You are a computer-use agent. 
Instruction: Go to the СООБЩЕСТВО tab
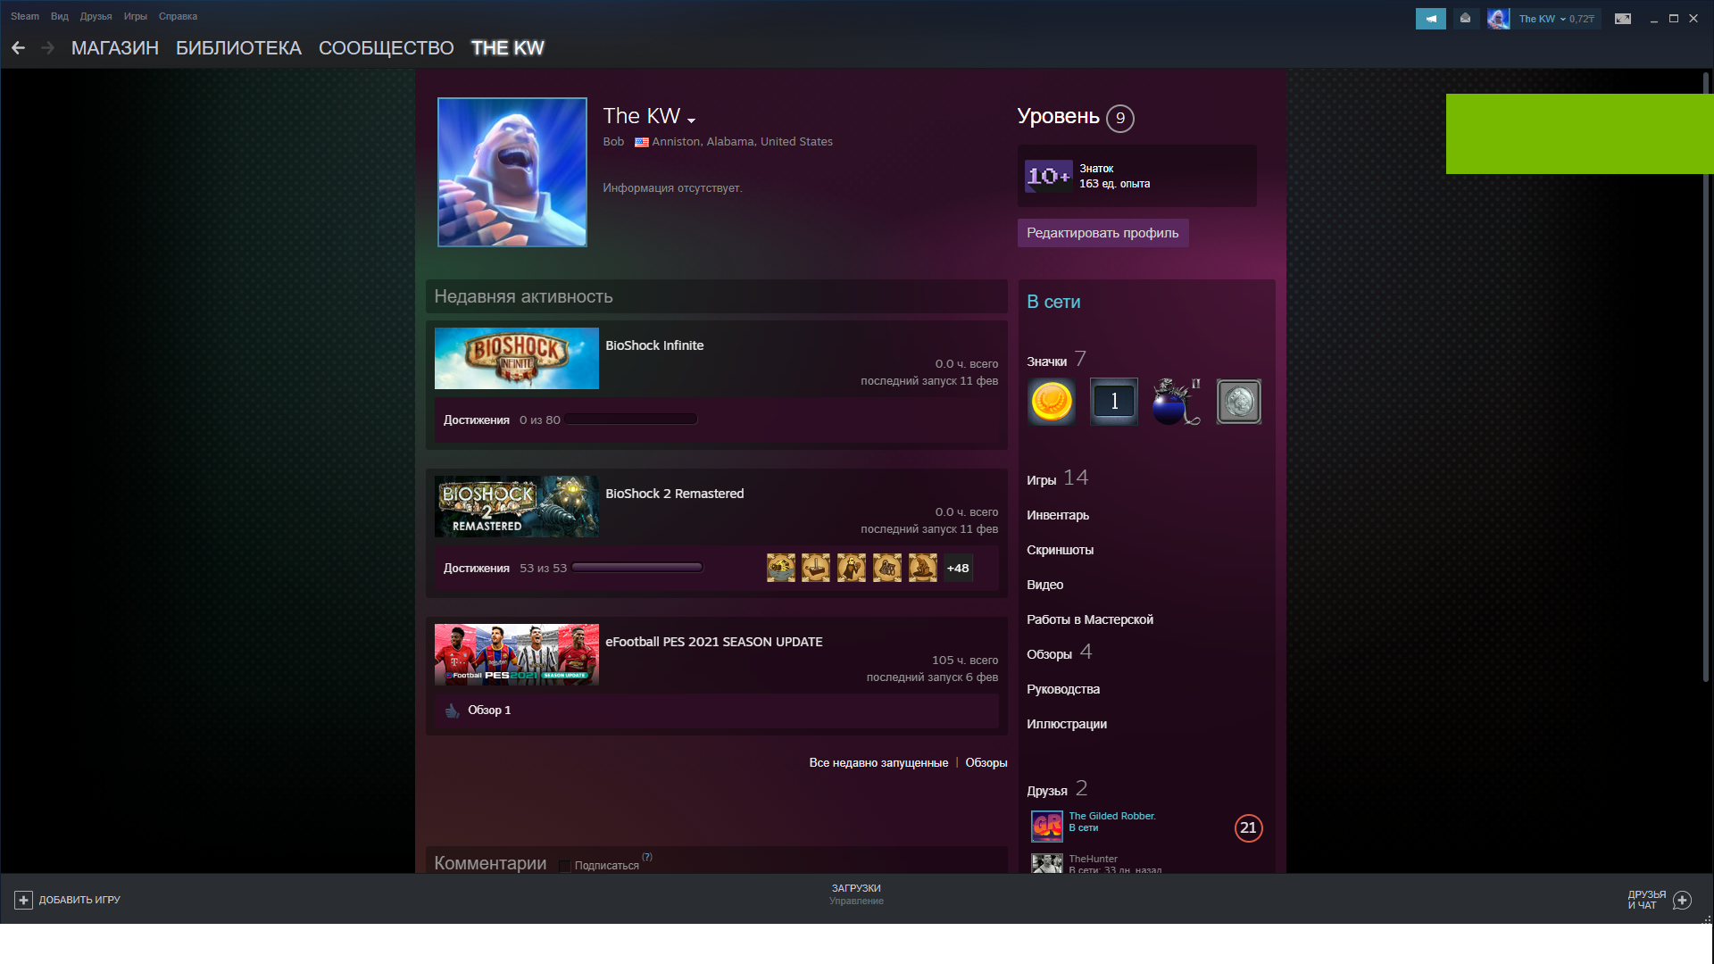pos(387,48)
